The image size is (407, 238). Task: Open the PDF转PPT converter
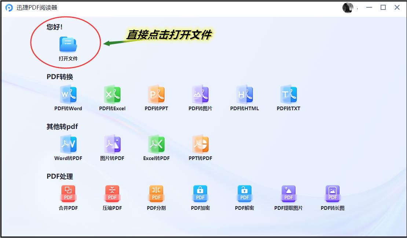point(156,94)
